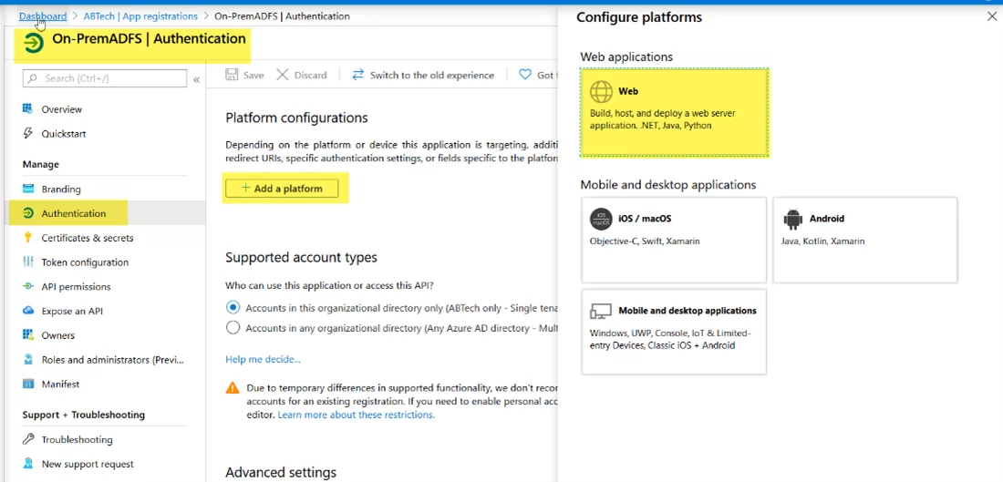Click the Manifest icon
Screen dimensions: 1003x482
(28, 385)
